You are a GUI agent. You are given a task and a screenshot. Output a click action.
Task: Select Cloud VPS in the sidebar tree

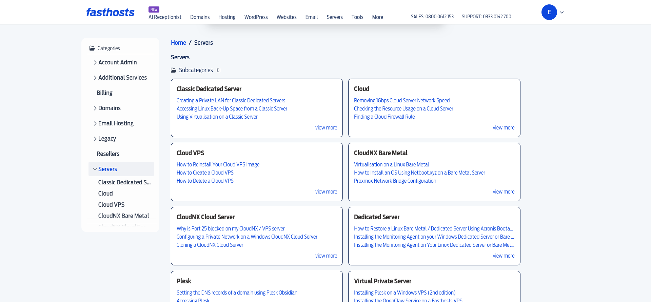(111, 205)
